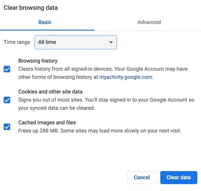Image resolution: width=201 pixels, height=191 pixels.
Task: Click the 'Browsing history' heading label
Action: click(38, 61)
